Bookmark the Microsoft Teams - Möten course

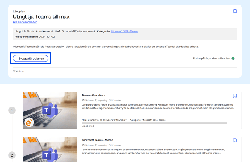pos(235,141)
